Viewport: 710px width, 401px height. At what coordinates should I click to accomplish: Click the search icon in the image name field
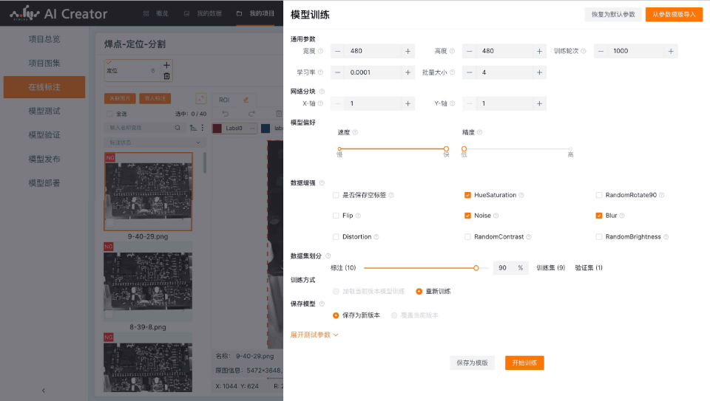[177, 128]
